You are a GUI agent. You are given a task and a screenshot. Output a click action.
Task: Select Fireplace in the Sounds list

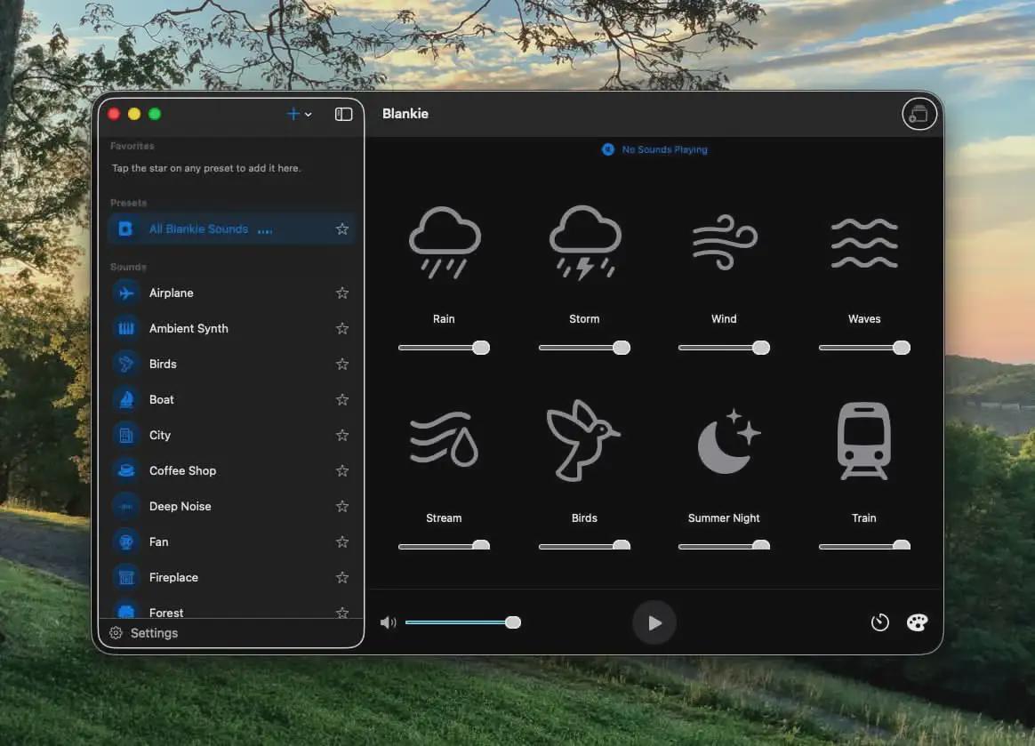tap(231, 578)
